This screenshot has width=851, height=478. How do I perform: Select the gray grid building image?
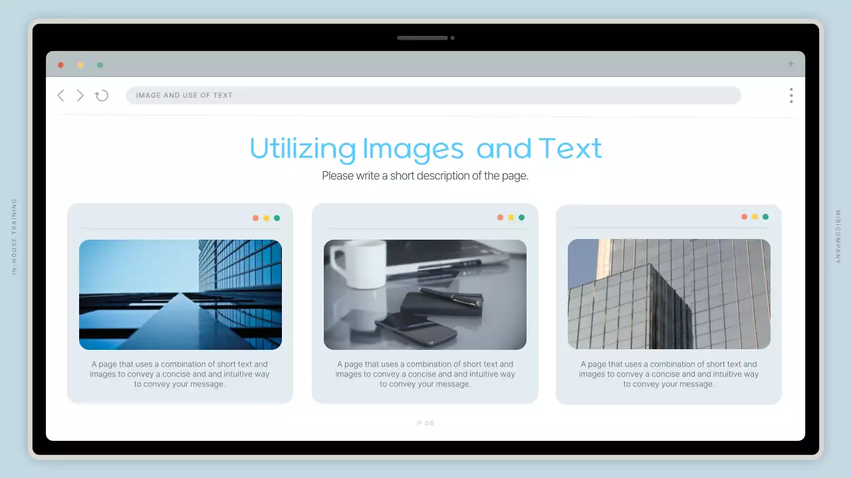coord(669,294)
